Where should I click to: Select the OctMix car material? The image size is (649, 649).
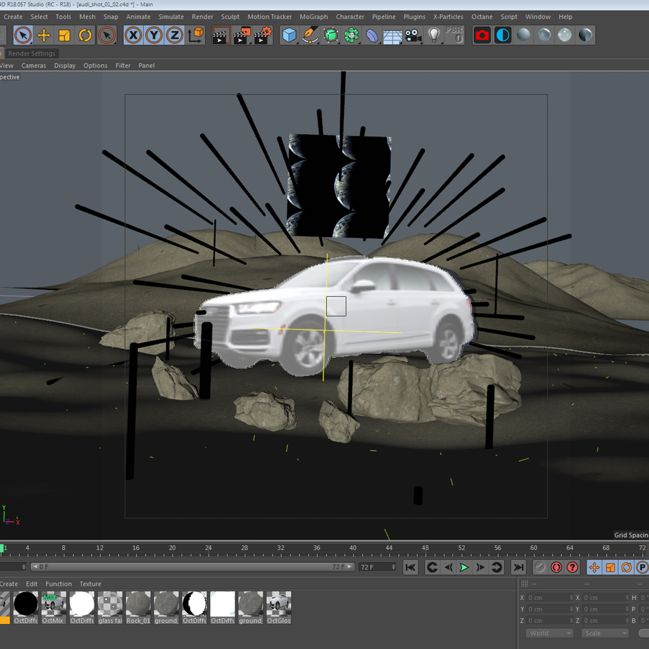point(54,607)
